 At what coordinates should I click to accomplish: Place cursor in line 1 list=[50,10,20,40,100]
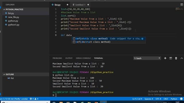point(75,9)
